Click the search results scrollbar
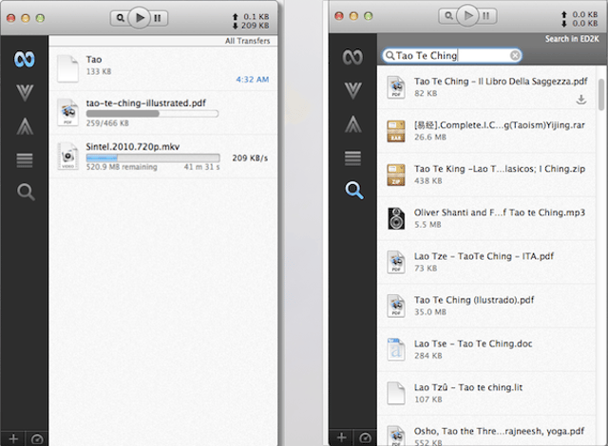 [x=601, y=94]
